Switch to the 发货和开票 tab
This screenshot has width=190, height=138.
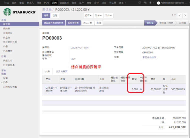(x=62, y=72)
